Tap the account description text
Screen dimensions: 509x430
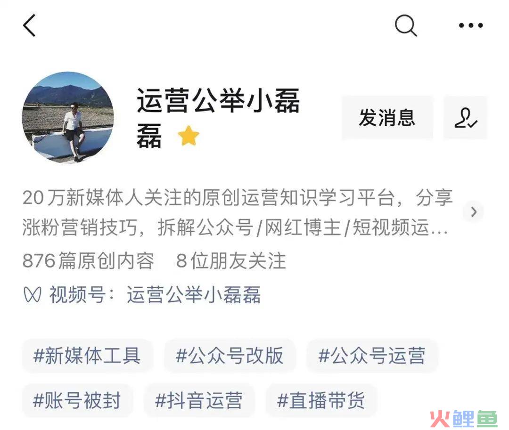pos(238,212)
